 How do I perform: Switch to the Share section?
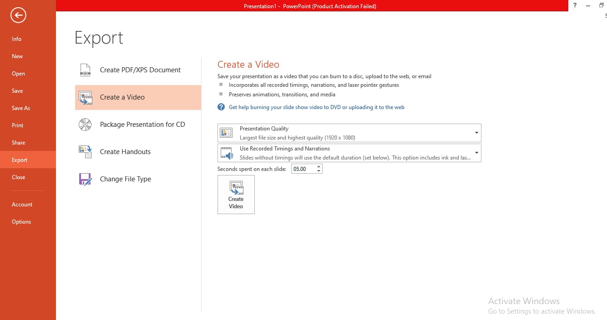click(19, 143)
